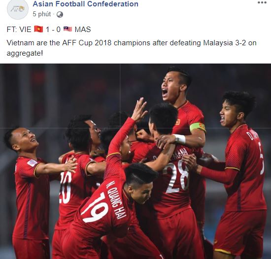Click the AFF Cup 2018 champions caption text
The height and width of the screenshot is (259, 271).
pos(132,48)
